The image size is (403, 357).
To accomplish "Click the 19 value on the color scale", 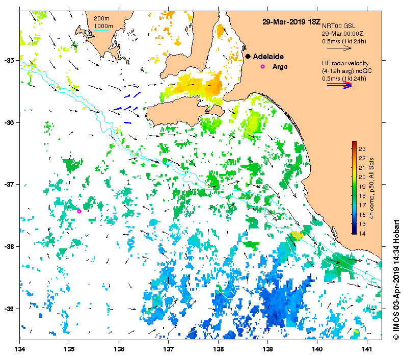I will 362,187.
